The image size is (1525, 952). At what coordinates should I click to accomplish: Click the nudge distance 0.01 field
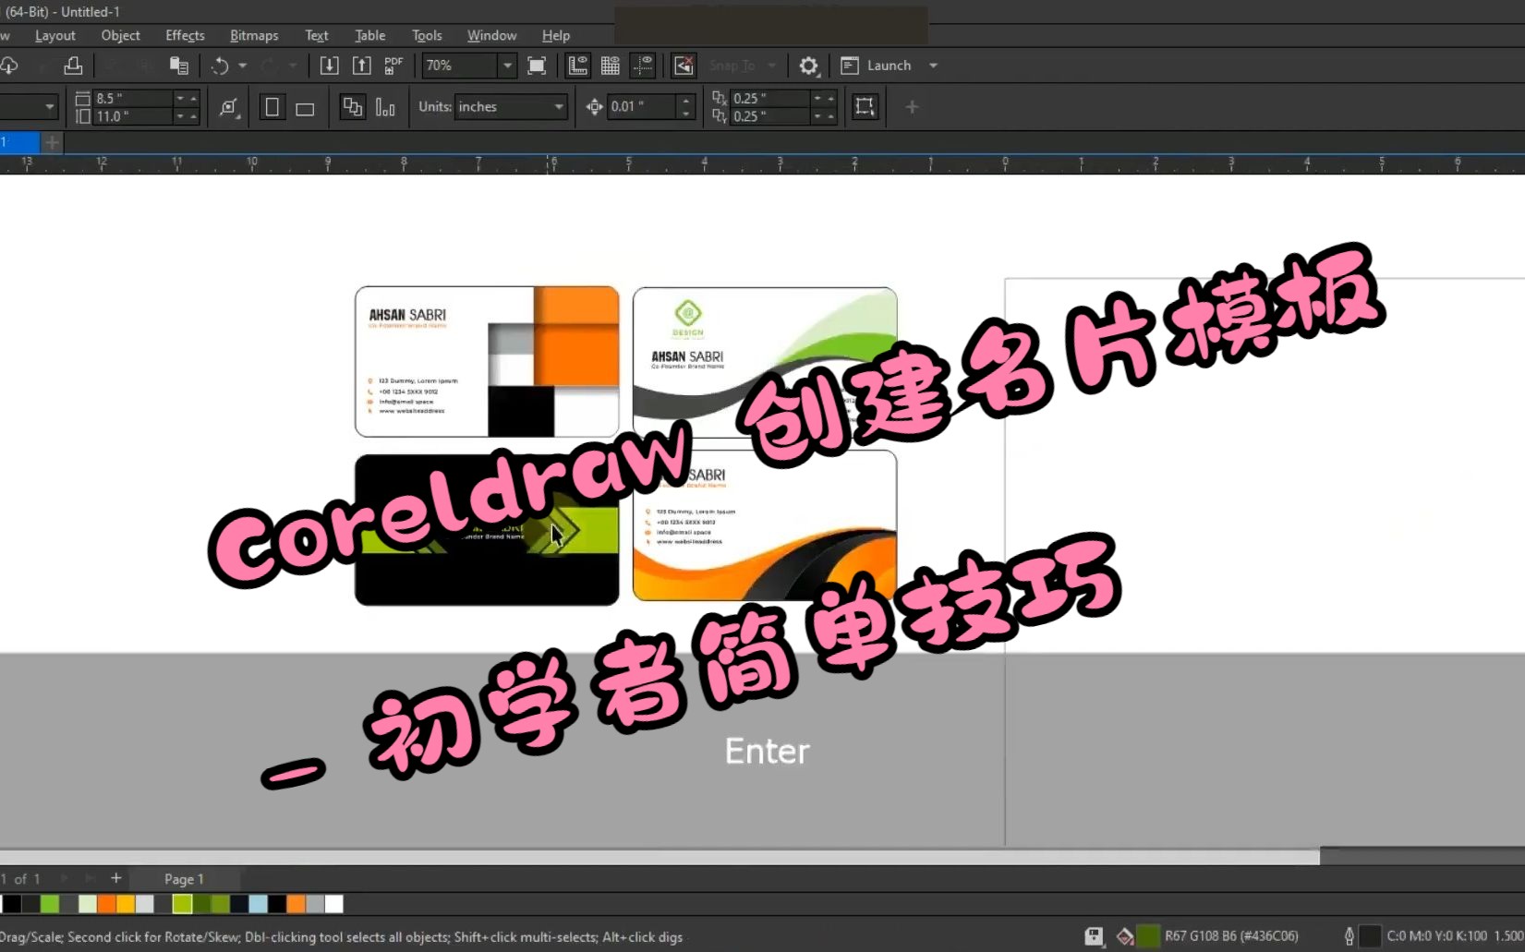pos(641,107)
